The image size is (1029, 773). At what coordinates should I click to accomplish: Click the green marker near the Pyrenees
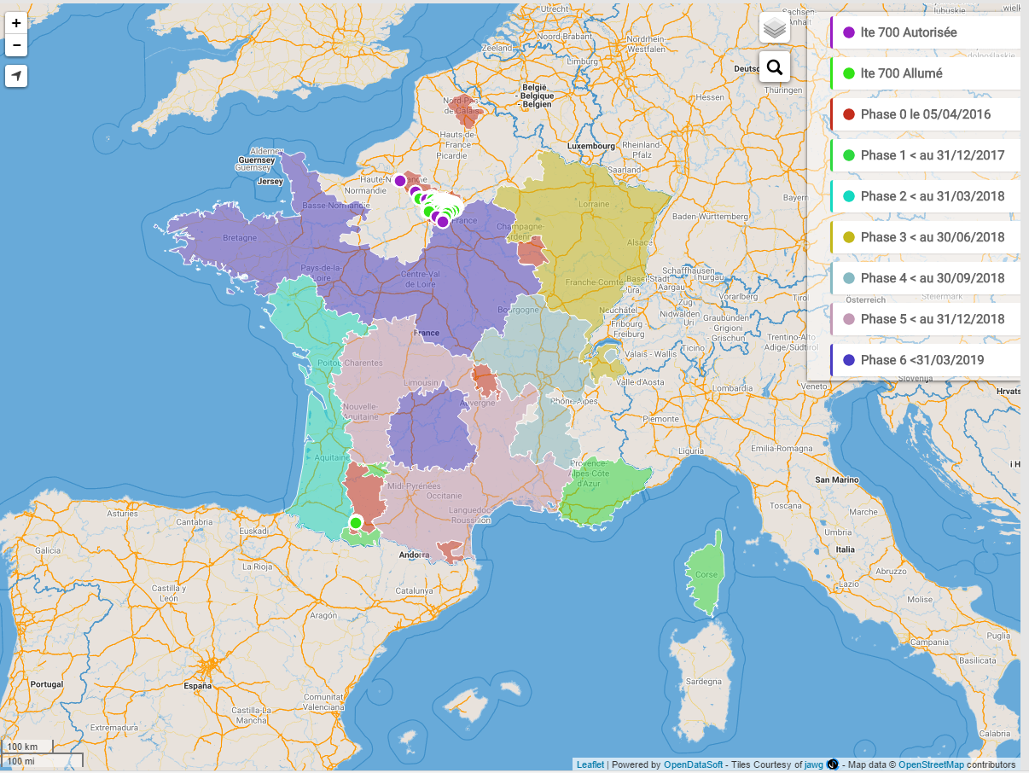click(x=356, y=522)
